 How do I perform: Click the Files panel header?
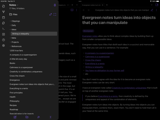[13, 14]
